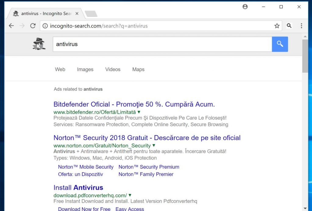Expand the Bitdefender ad URL dropdown arrow
Viewport: 312px width, 211px height.
(x=139, y=112)
